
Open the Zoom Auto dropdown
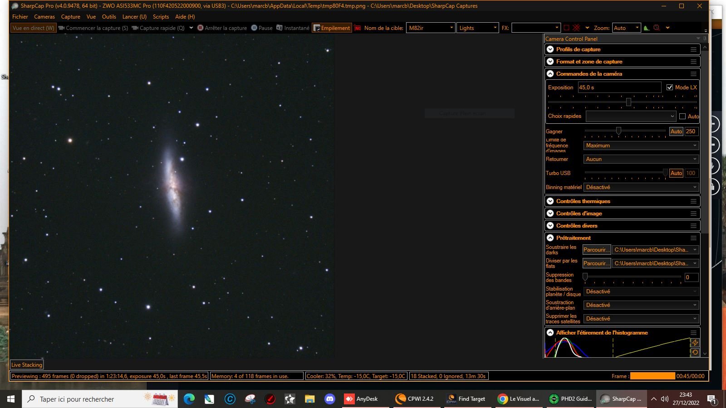click(627, 28)
